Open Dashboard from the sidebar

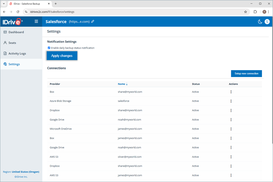point(16,32)
